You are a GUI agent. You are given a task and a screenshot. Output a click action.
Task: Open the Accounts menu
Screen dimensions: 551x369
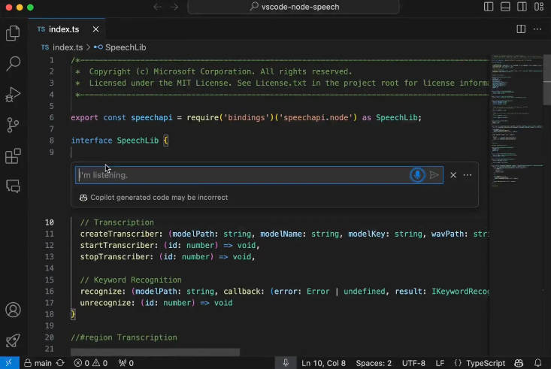pos(13,310)
